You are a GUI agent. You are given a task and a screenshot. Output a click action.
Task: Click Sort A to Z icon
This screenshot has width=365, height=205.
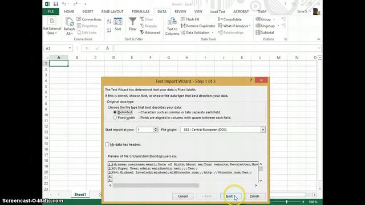click(109, 22)
